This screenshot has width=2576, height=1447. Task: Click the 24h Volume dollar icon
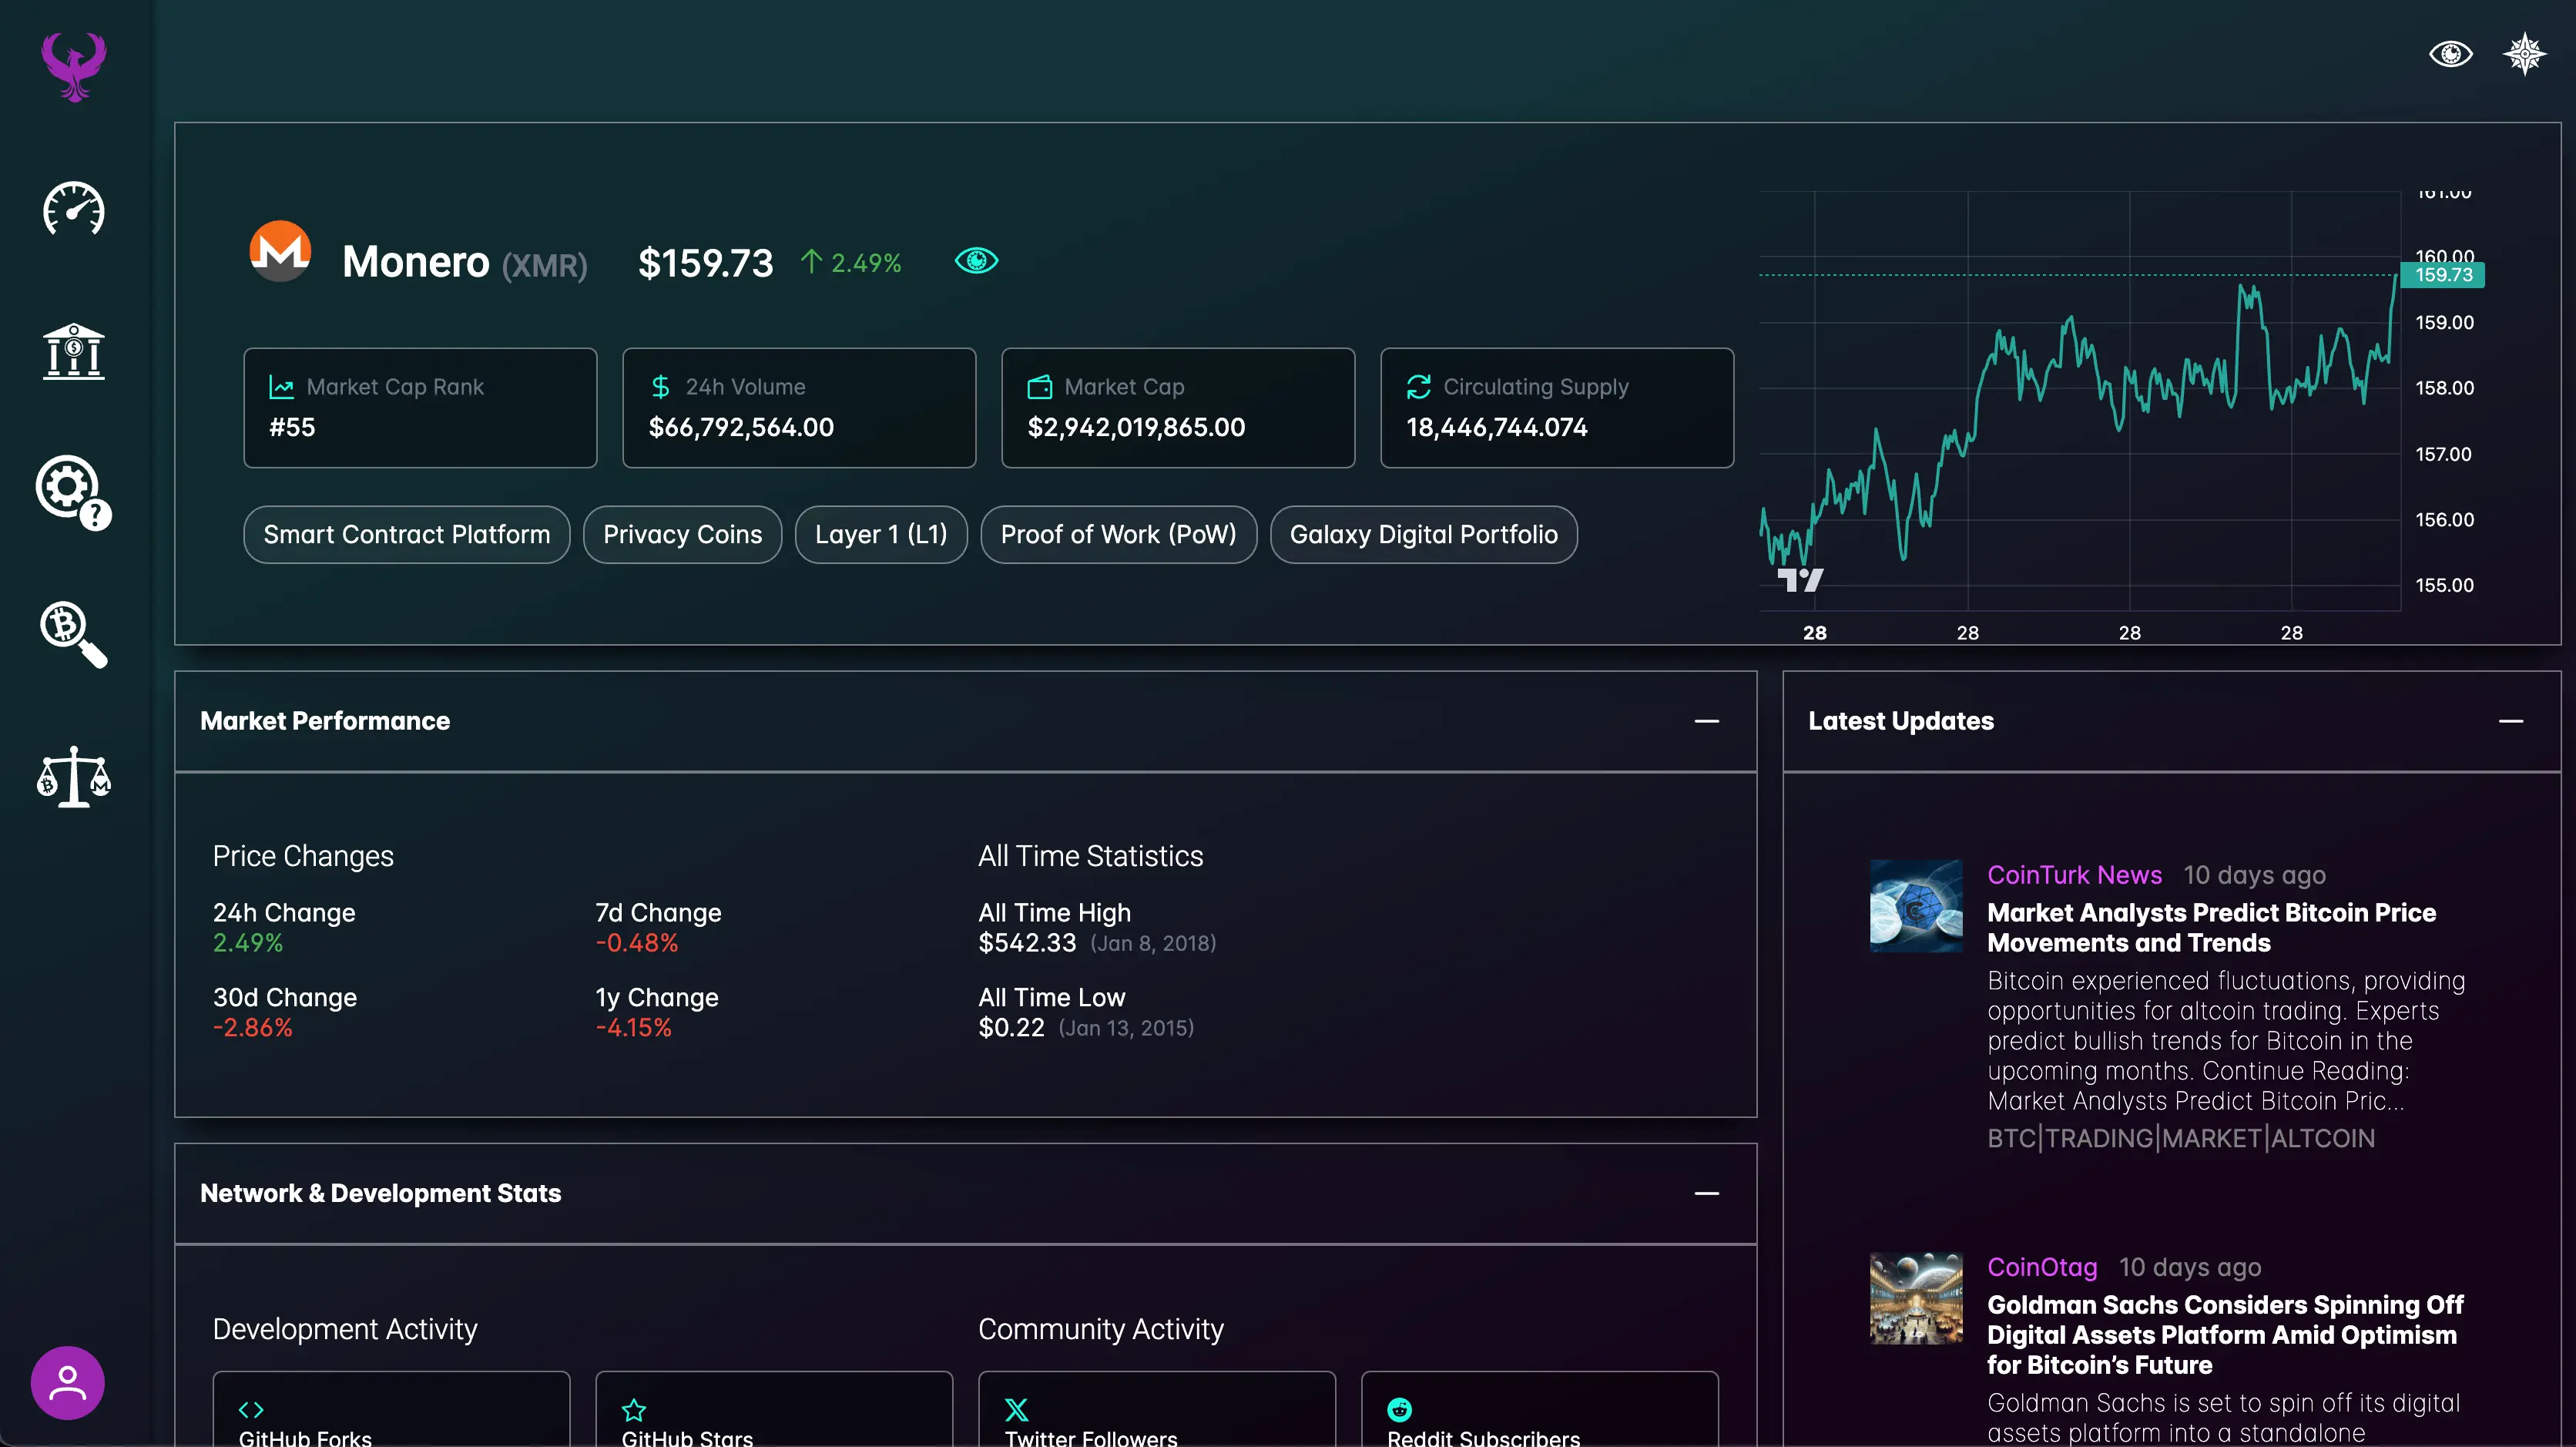point(661,387)
